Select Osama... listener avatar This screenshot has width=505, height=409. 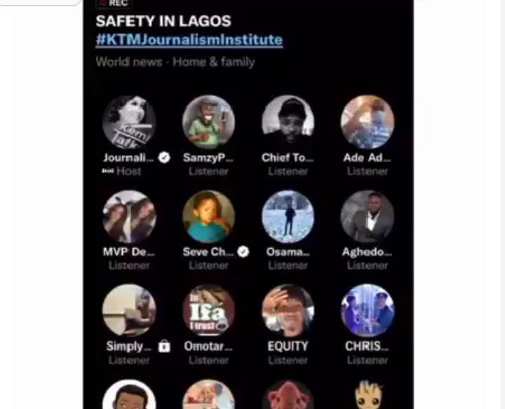coord(288,216)
